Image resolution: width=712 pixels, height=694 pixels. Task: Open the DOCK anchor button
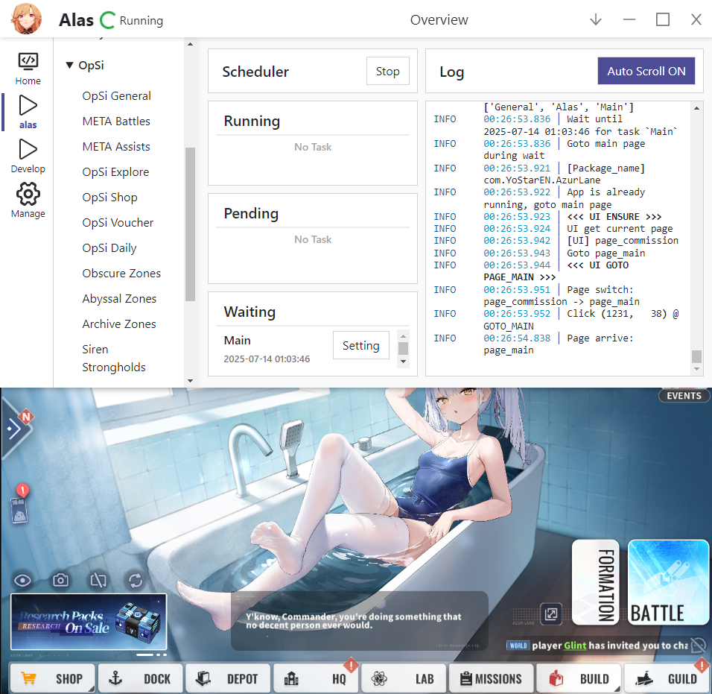tap(140, 678)
